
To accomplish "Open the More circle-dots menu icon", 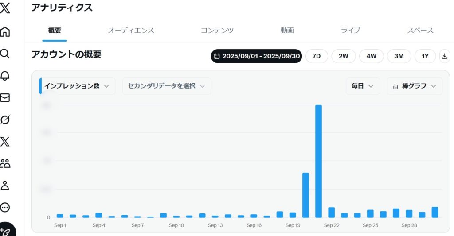I will pyautogui.click(x=5, y=207).
